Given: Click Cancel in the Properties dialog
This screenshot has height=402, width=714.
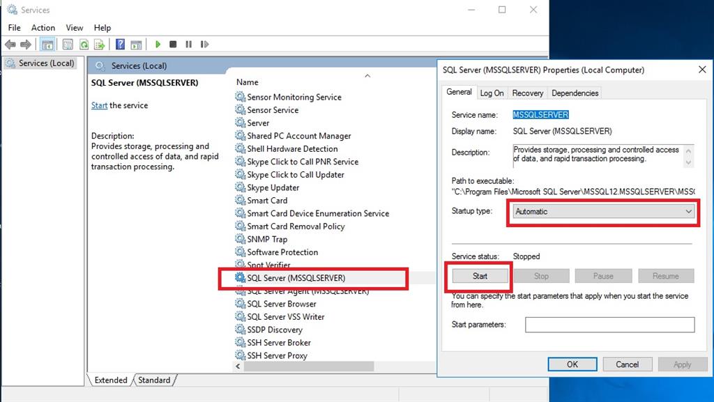Looking at the screenshot, I should 627,364.
